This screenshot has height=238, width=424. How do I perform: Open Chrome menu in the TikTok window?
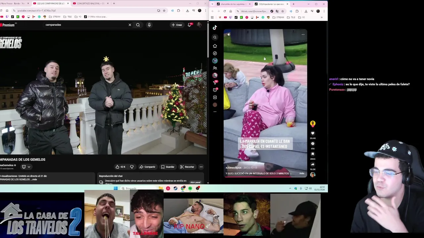coord(324,11)
